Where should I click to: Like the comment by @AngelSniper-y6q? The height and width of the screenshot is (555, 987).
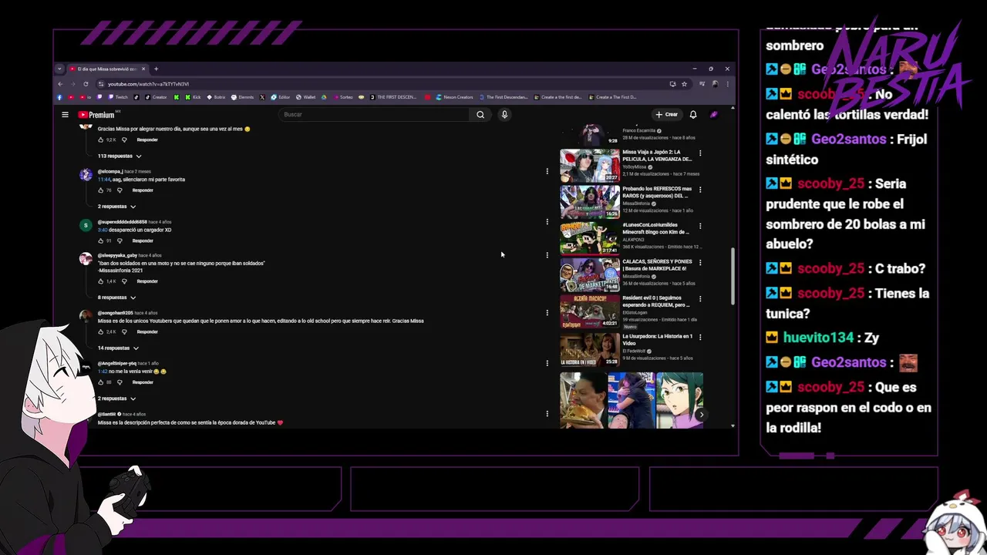pos(100,382)
